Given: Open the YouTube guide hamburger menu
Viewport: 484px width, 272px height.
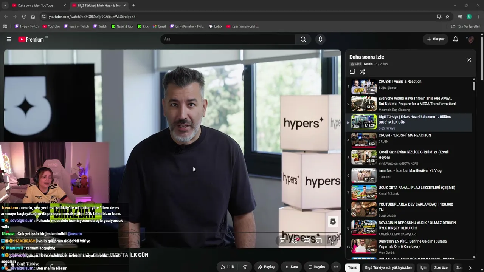Looking at the screenshot, I should point(9,39).
